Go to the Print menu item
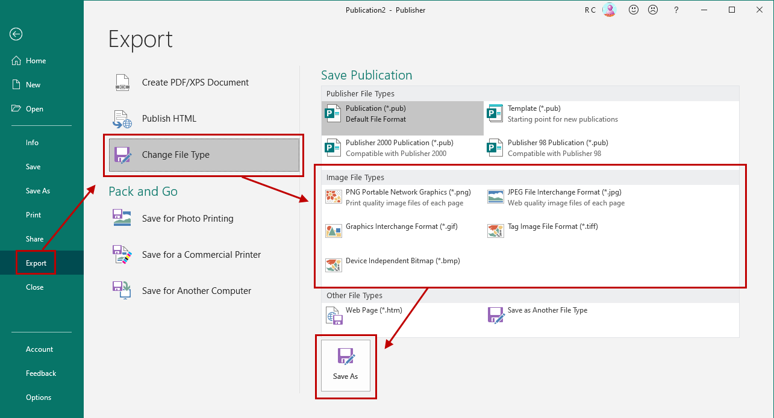Viewport: 774px width, 418px height. 34,215
